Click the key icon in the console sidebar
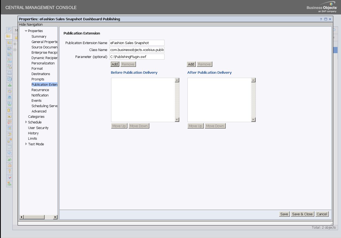The width and height of the screenshot is (341, 238). click(10, 171)
